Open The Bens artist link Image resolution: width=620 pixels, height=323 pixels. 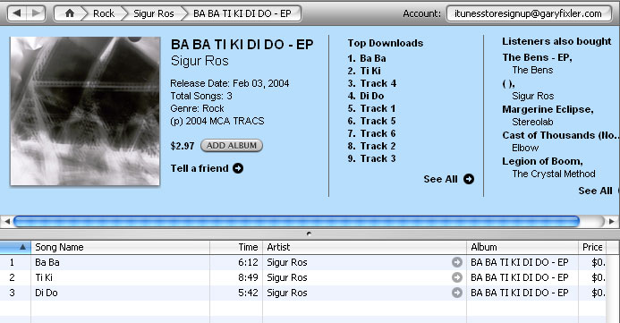pos(532,70)
